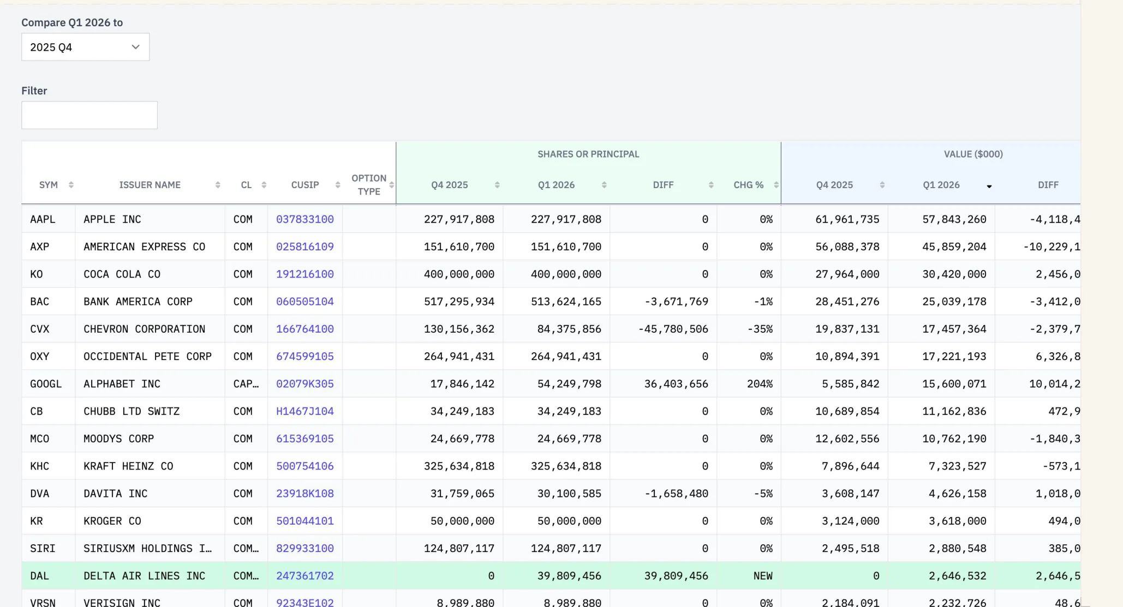Sort shares Q4 2025 column arrows
1123x607 pixels.
click(497, 185)
